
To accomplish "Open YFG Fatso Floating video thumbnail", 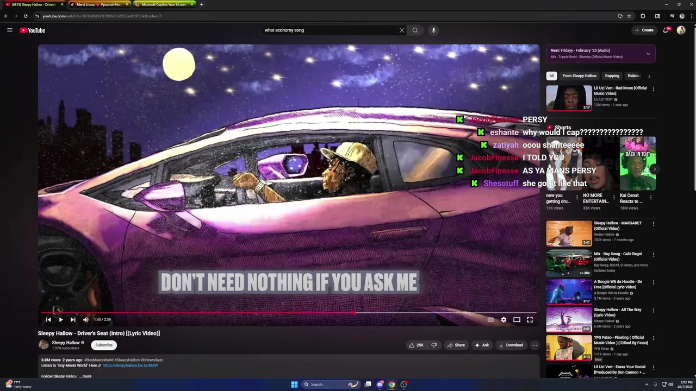I will [569, 348].
